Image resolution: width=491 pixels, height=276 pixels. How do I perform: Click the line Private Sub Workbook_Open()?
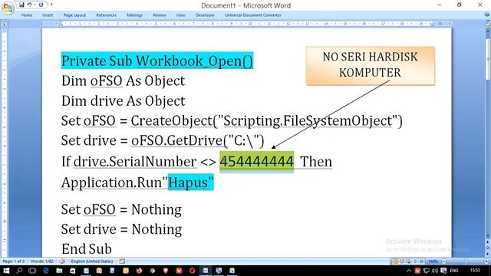pyautogui.click(x=157, y=61)
